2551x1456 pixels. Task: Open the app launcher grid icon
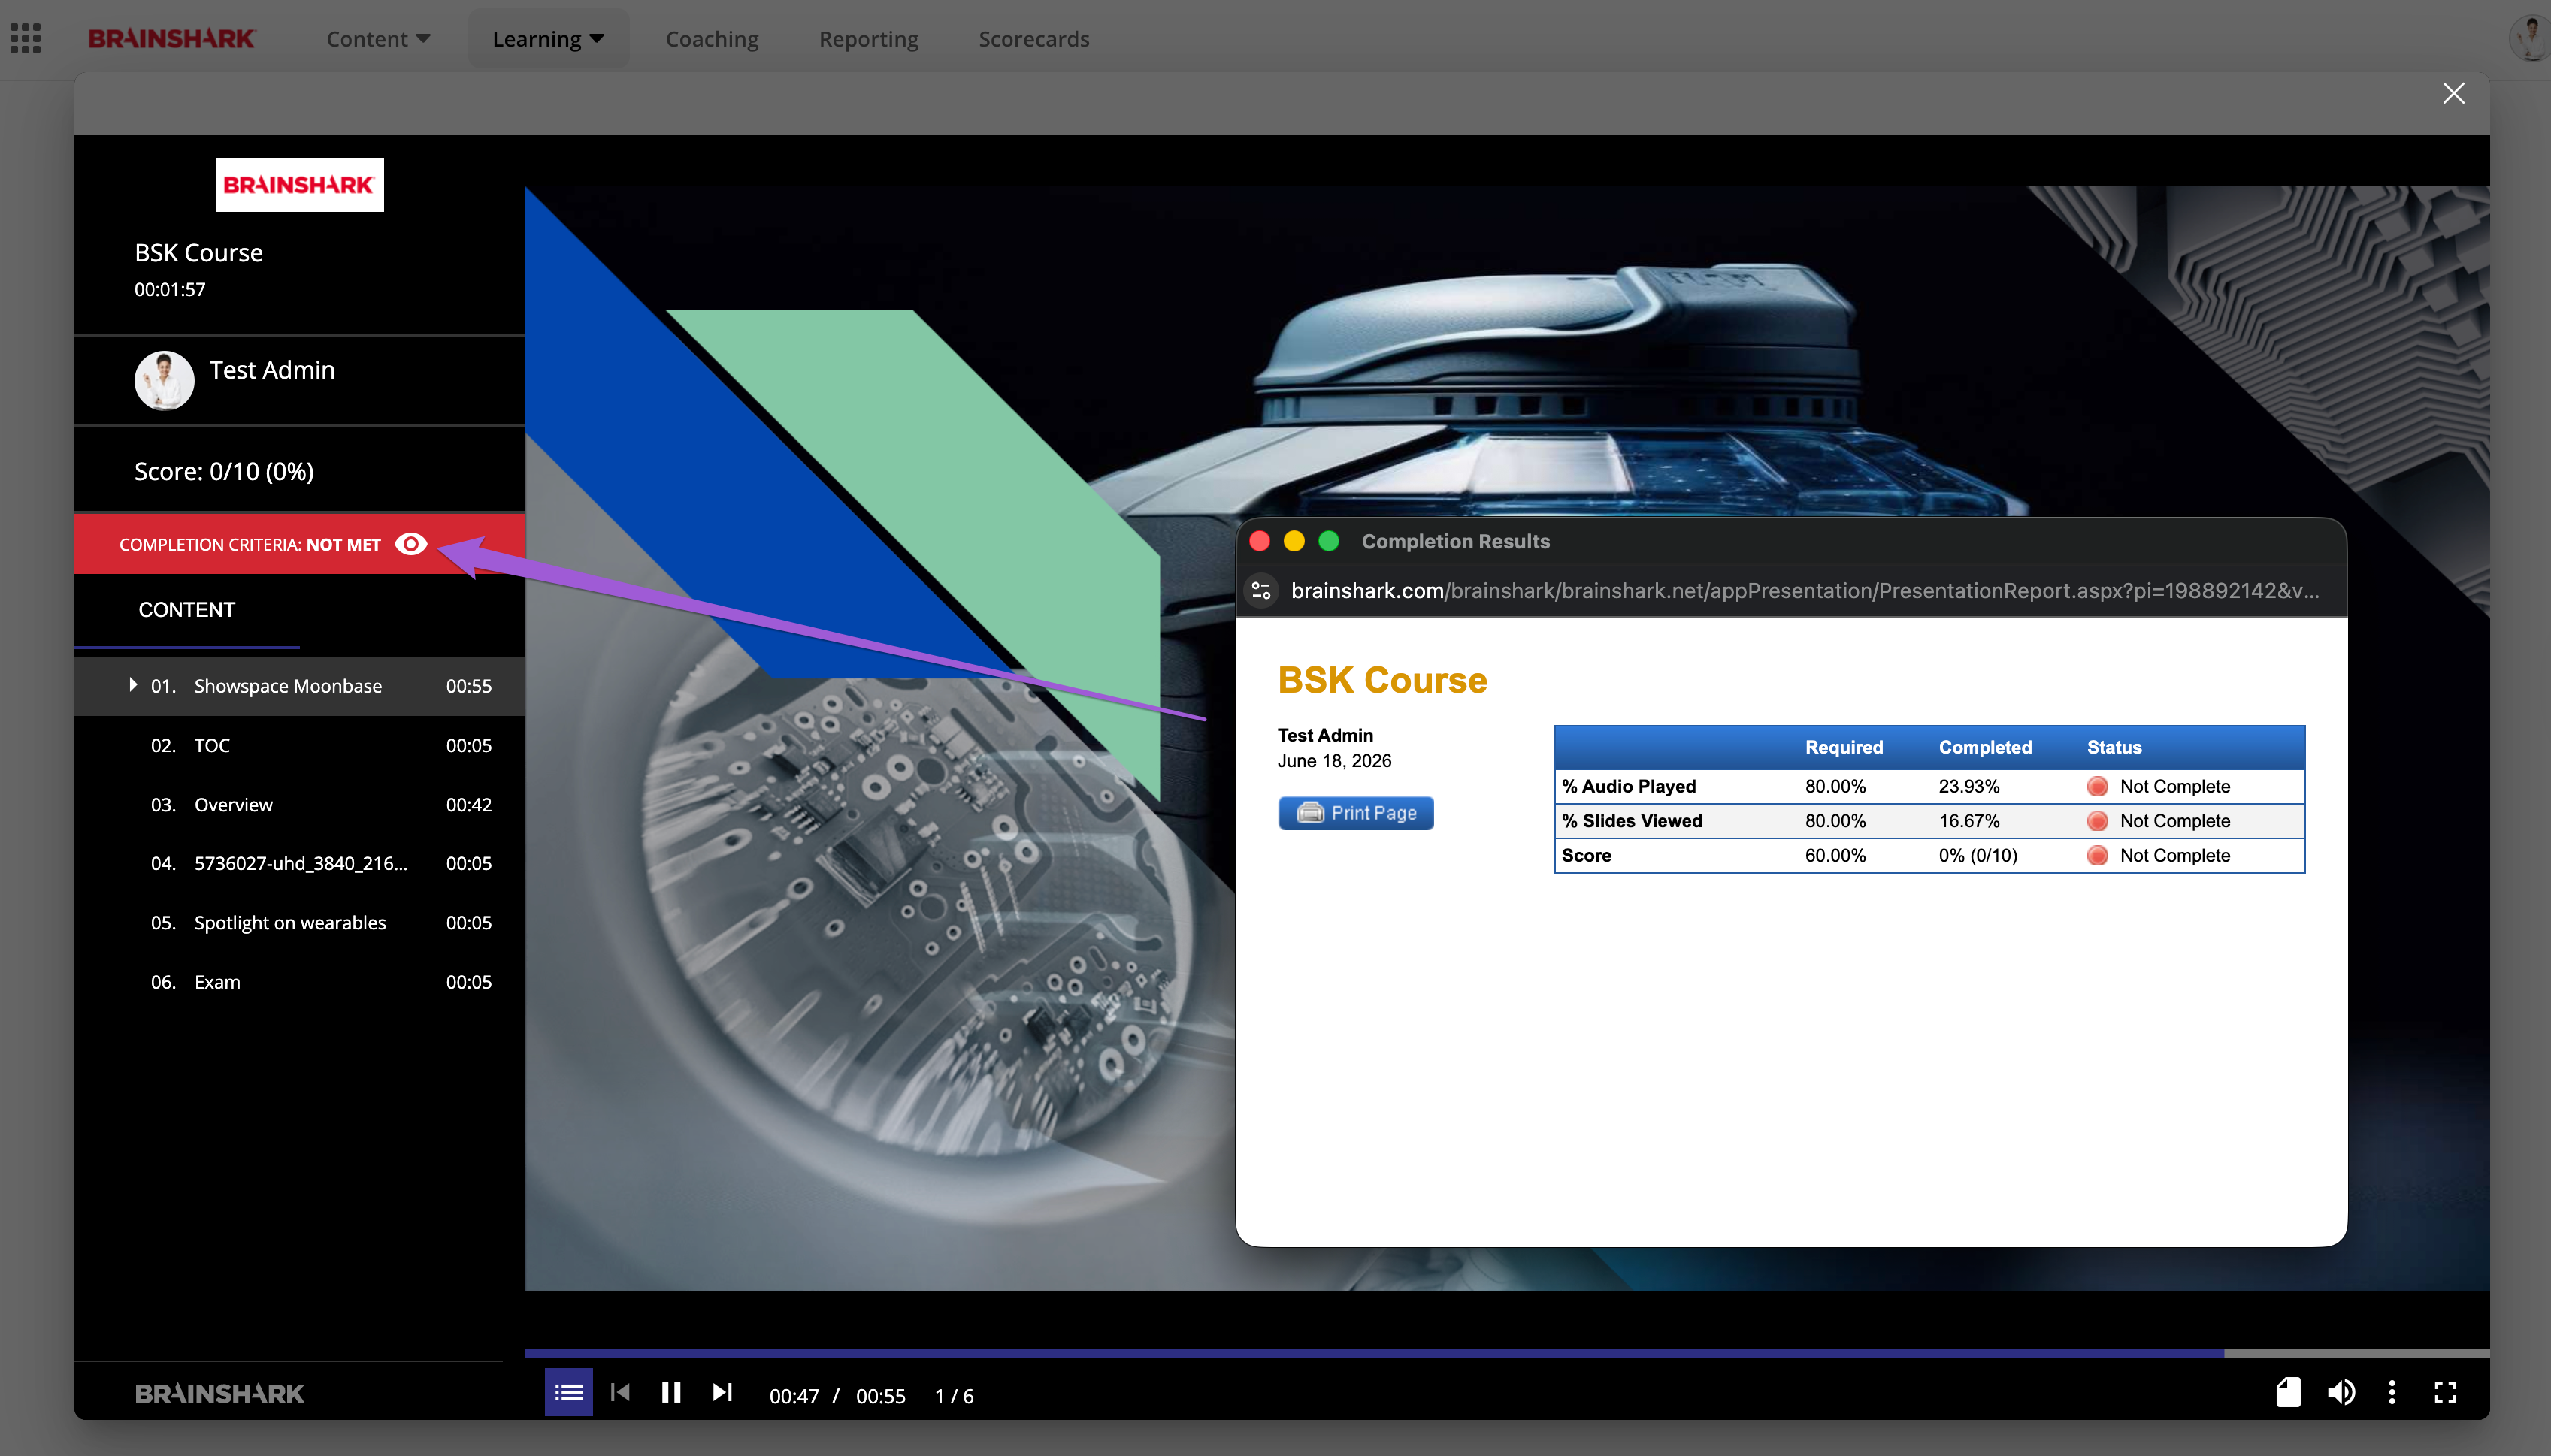[x=25, y=38]
